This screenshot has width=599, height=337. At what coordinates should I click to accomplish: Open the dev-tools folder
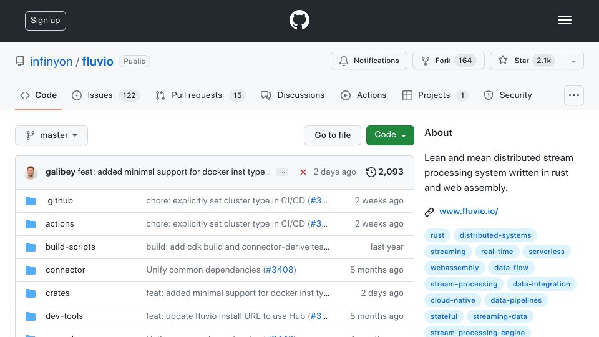coord(64,316)
